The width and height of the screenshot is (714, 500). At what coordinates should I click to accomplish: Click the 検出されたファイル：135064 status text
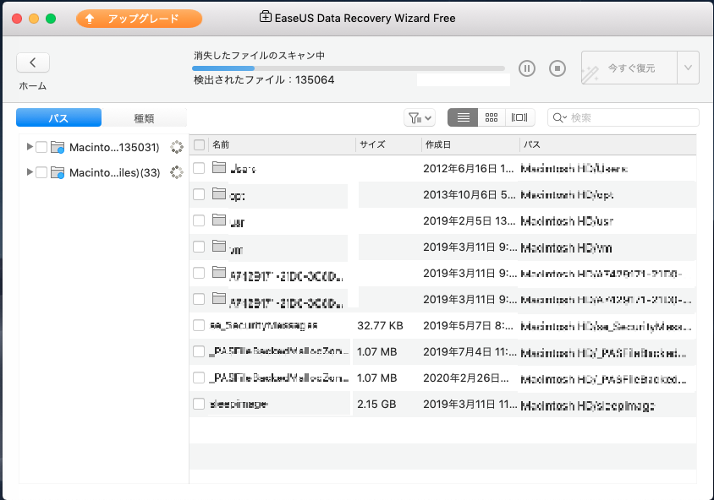point(264,80)
